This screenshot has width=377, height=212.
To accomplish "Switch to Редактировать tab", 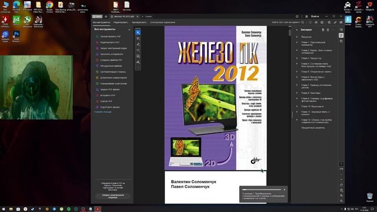I will pyautogui.click(x=121, y=22).
